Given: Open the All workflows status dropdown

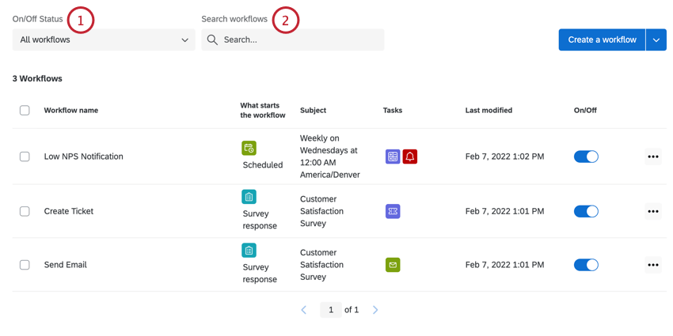Looking at the screenshot, I should [x=104, y=40].
